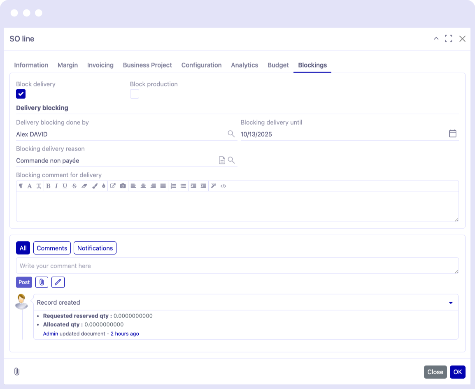Insert a link in blocking comment

pos(113,186)
